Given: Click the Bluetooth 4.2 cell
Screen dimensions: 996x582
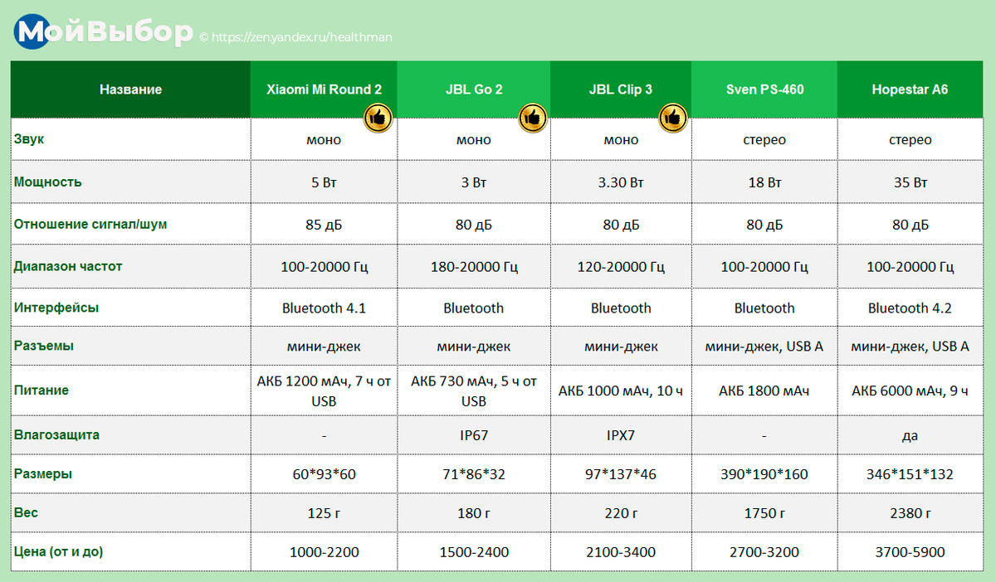Looking at the screenshot, I should click(910, 308).
